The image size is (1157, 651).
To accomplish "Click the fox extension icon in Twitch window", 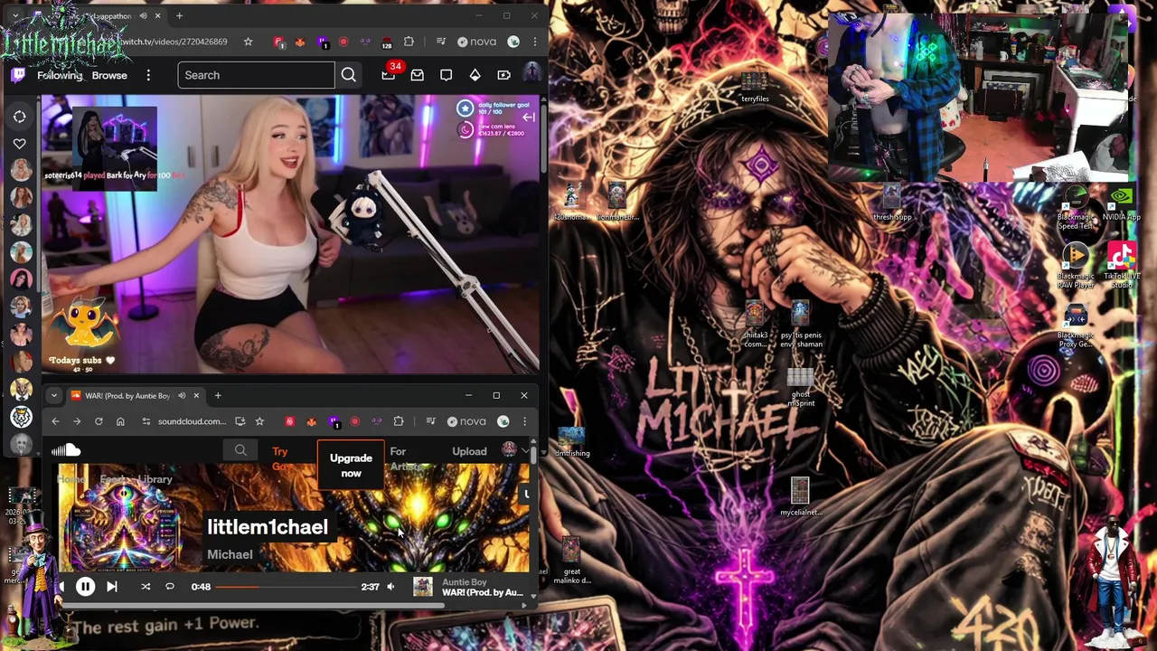I will pyautogui.click(x=300, y=42).
